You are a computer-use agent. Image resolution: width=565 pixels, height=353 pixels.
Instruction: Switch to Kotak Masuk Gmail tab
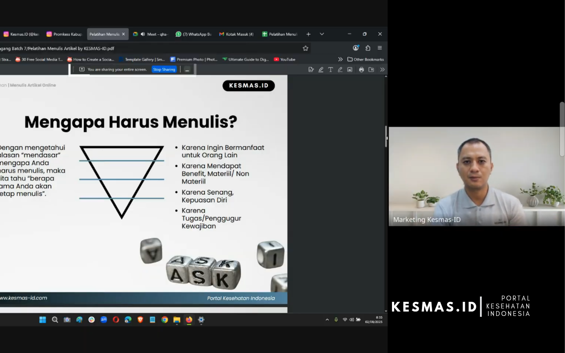[237, 34]
